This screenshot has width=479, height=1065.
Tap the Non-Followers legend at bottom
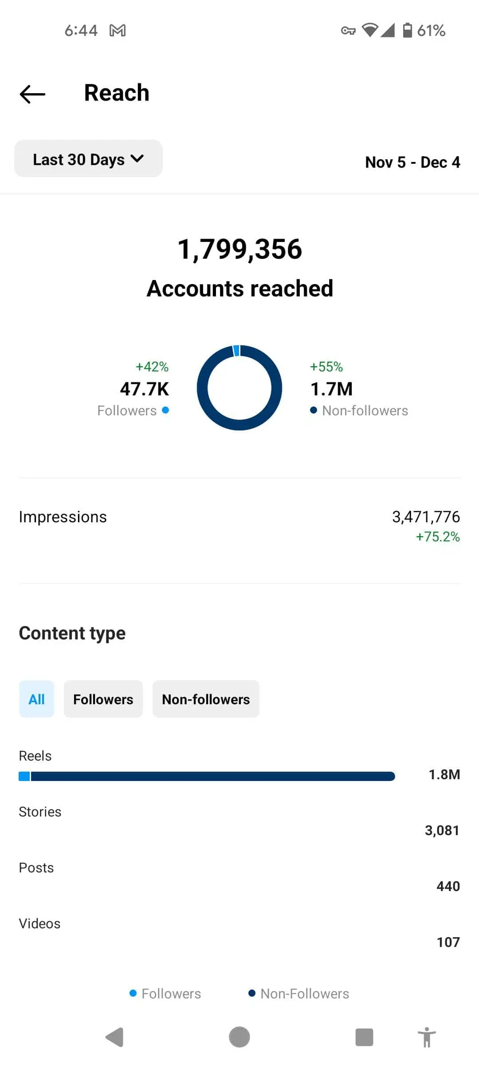coord(299,994)
